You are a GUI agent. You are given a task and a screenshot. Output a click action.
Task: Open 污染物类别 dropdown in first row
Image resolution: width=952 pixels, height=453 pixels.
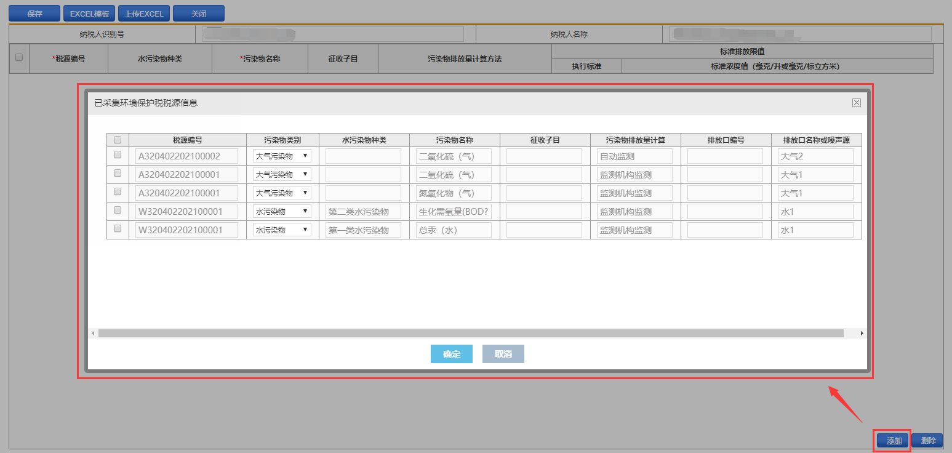[x=282, y=156]
